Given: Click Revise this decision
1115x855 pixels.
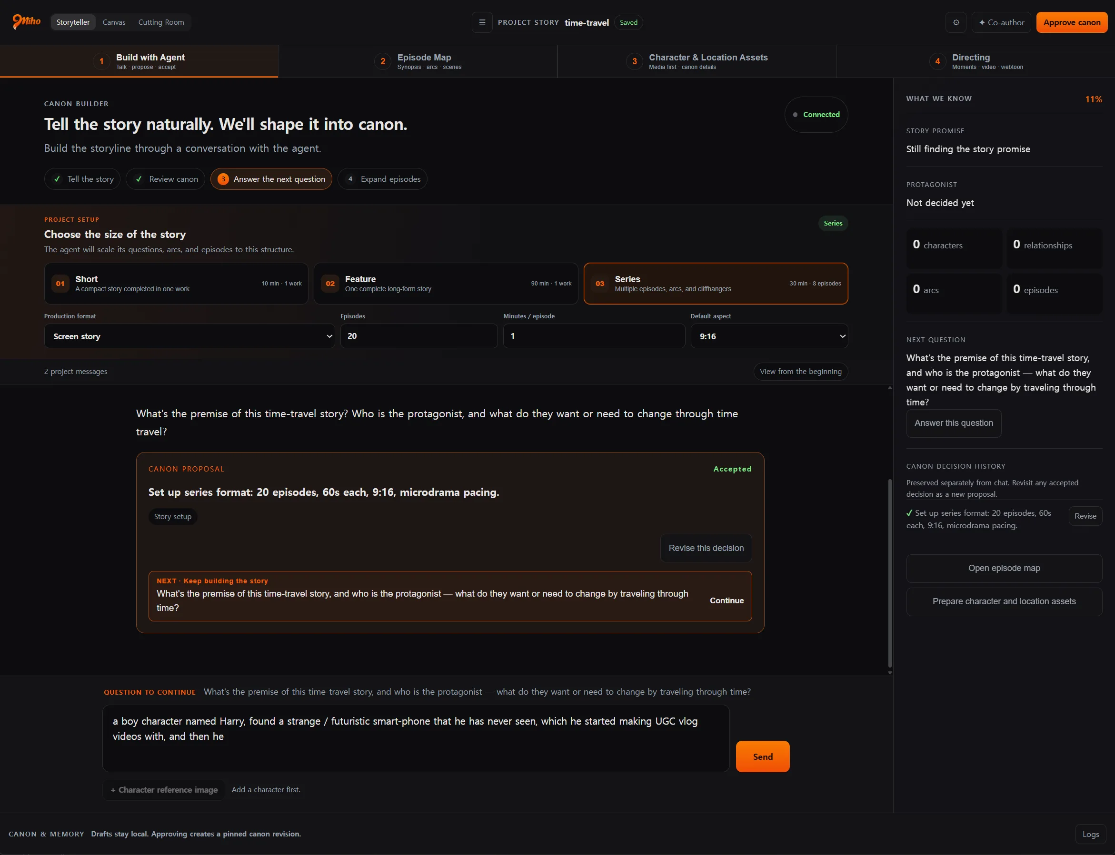Looking at the screenshot, I should (706, 548).
